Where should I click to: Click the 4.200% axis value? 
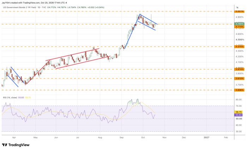point(240,57)
